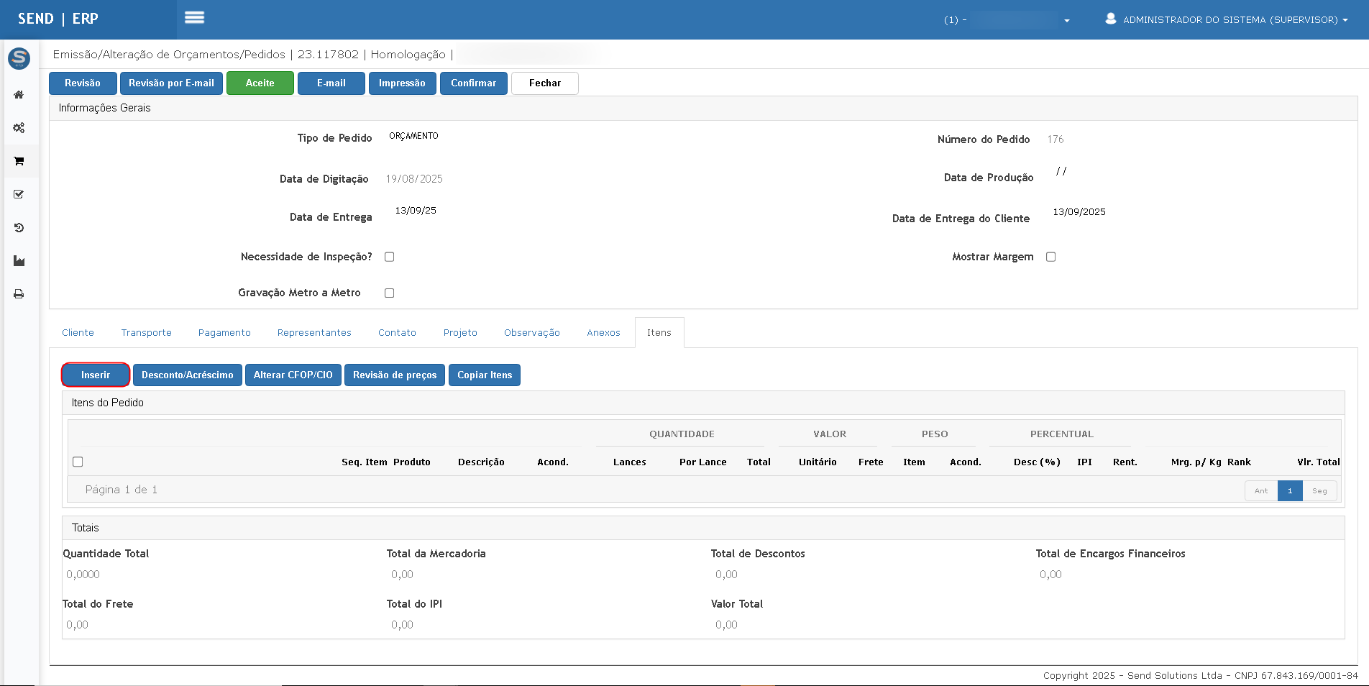This screenshot has width=1369, height=686.
Task: Check the select-all items table checkbox
Action: click(78, 462)
